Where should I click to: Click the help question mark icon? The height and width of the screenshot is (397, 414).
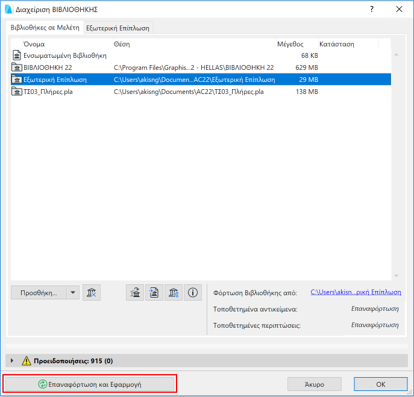pyautogui.click(x=372, y=9)
